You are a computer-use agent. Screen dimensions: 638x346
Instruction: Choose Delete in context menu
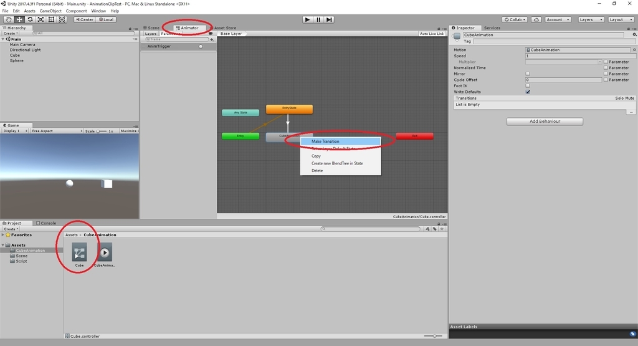click(341, 171)
